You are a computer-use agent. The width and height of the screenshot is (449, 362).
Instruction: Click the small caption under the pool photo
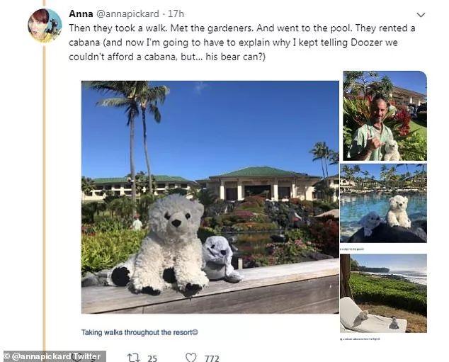(x=352, y=249)
